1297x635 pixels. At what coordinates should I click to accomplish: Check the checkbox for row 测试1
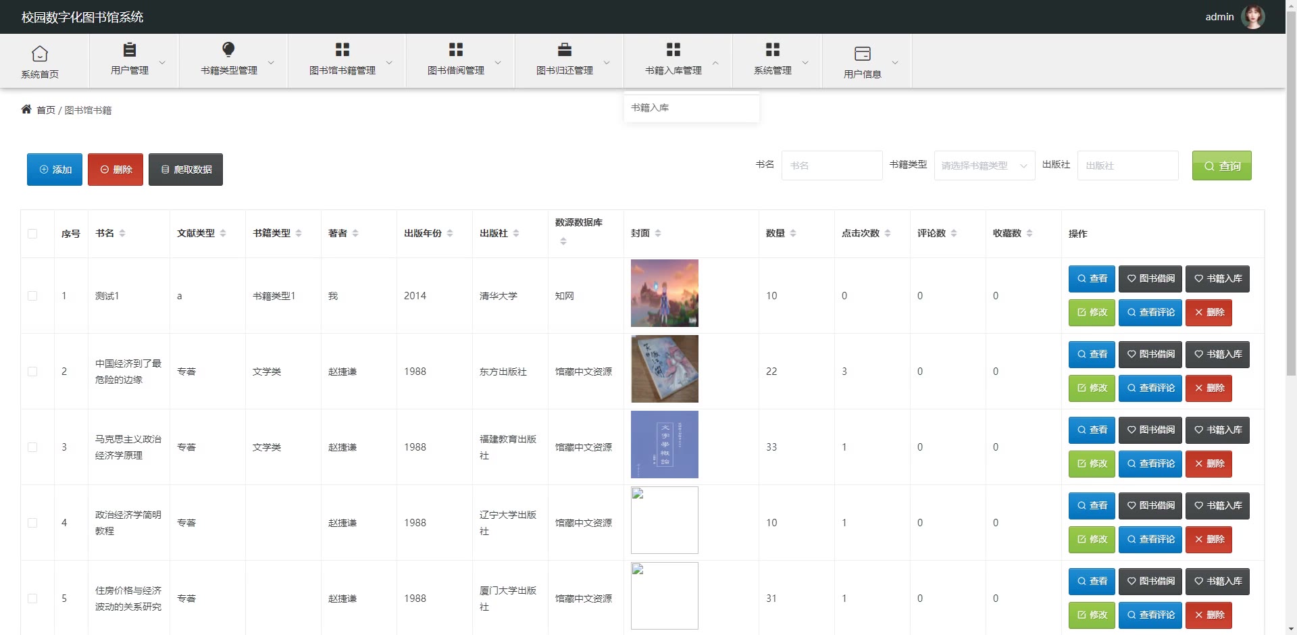[32, 296]
